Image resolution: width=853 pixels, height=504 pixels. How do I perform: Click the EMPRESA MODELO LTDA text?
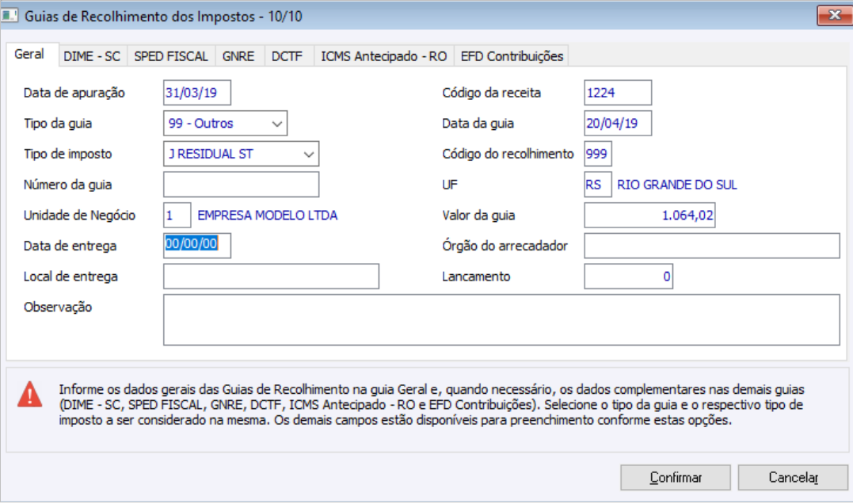tap(267, 216)
